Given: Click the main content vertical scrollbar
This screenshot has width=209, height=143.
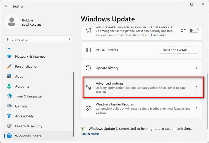Looking at the screenshot, I should coord(207,101).
